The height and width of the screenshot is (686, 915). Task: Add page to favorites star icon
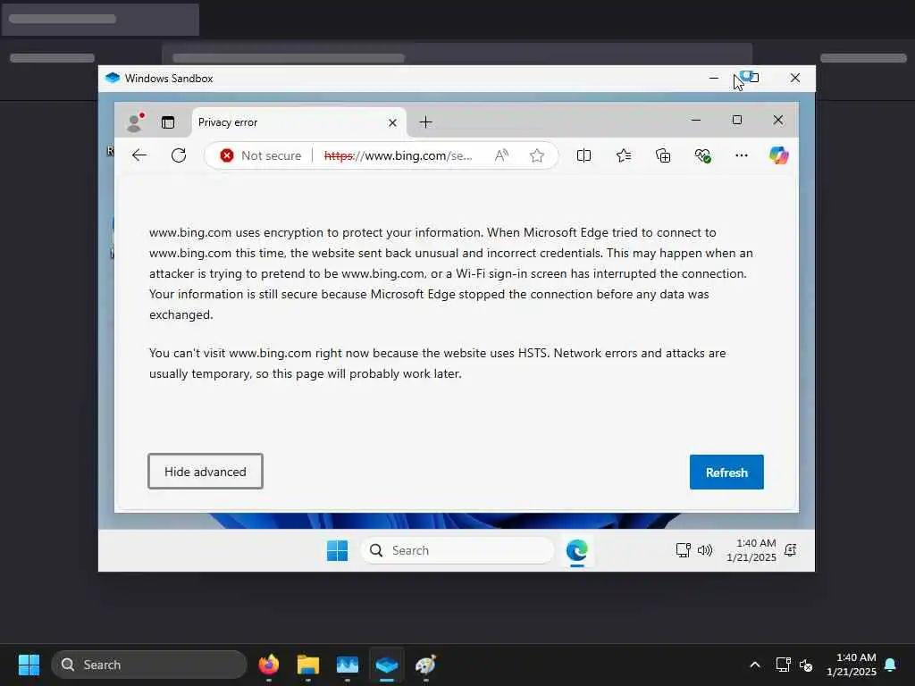537,155
